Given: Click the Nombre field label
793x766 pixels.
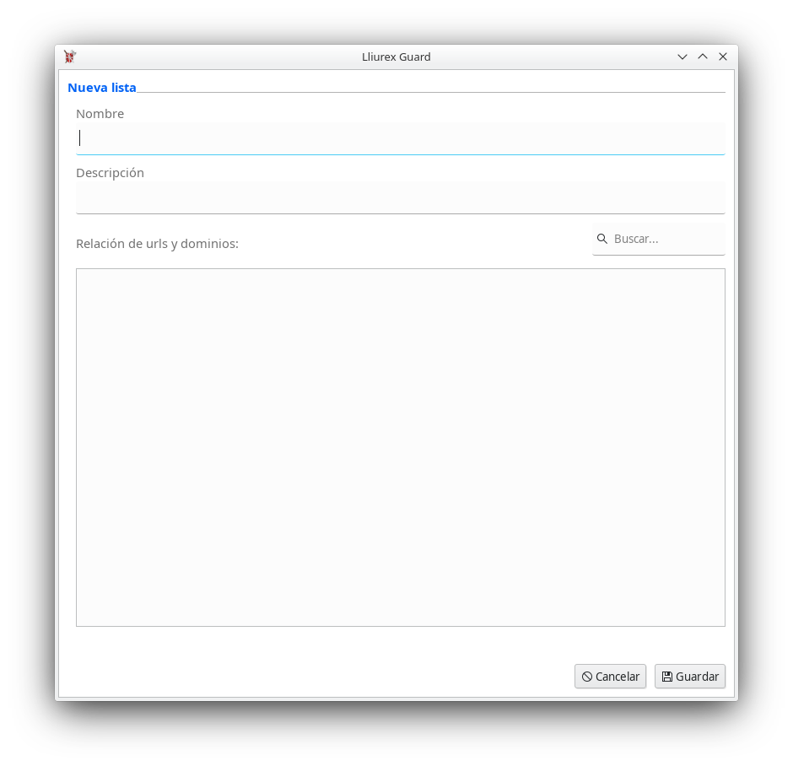Looking at the screenshot, I should coord(100,114).
